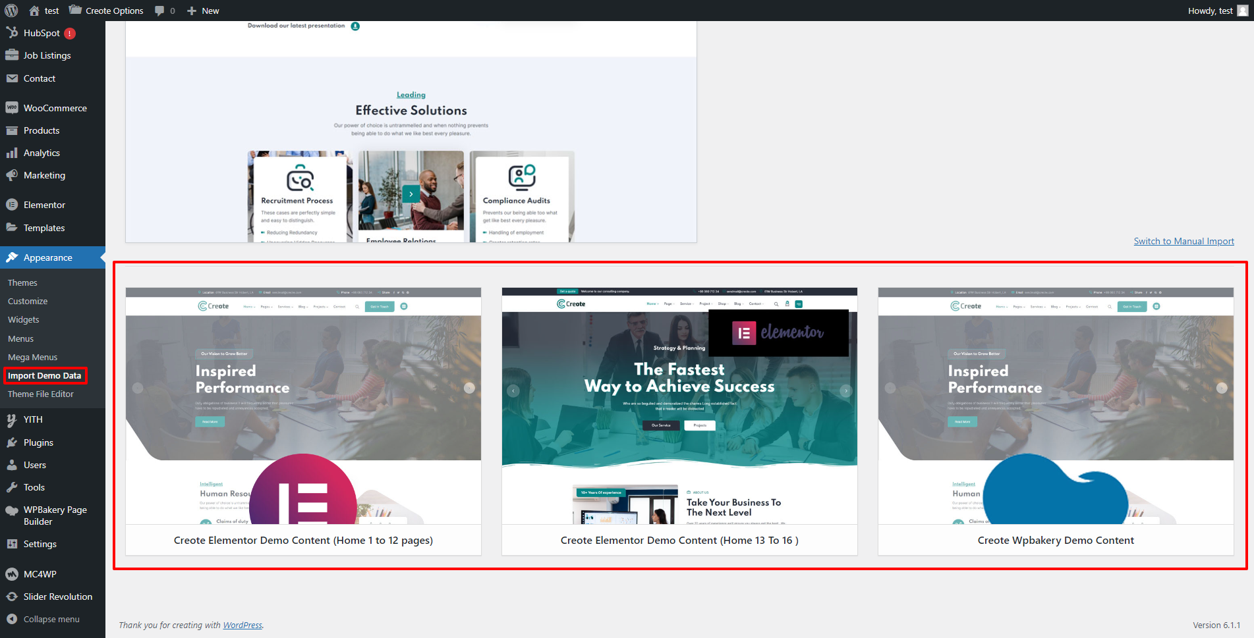Viewport: 1254px width, 638px height.
Task: Click the YITH icon
Action: 12,419
